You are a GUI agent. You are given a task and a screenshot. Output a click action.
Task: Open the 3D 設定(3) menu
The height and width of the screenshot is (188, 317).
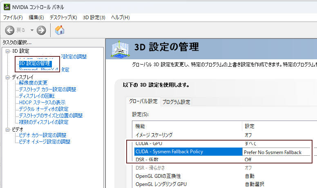tap(94, 18)
